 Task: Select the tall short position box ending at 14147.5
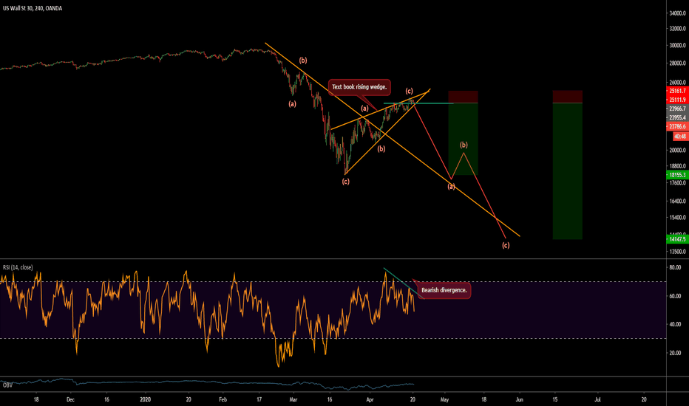coord(567,165)
